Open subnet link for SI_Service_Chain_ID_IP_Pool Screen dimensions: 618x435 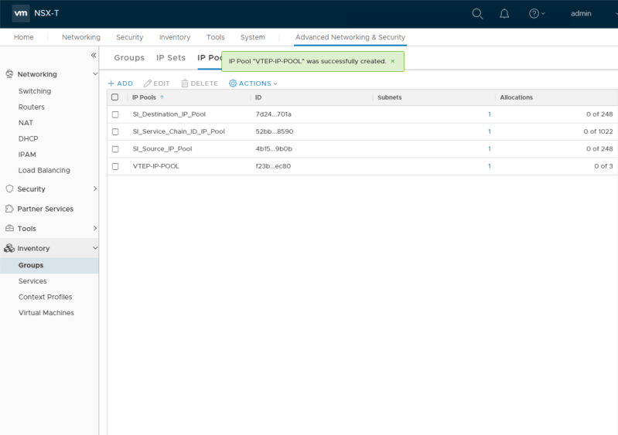pyautogui.click(x=489, y=131)
